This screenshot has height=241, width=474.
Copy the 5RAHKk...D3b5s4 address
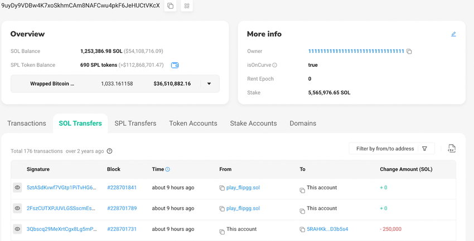click(302, 229)
